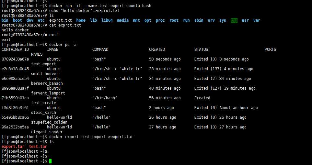The width and height of the screenshot is (312, 165).
Task: Click the var directory entry
Action: tap(257, 20)
